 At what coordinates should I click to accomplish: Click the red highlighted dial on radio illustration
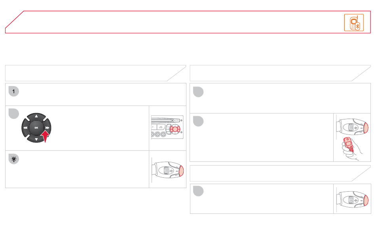pos(175,129)
